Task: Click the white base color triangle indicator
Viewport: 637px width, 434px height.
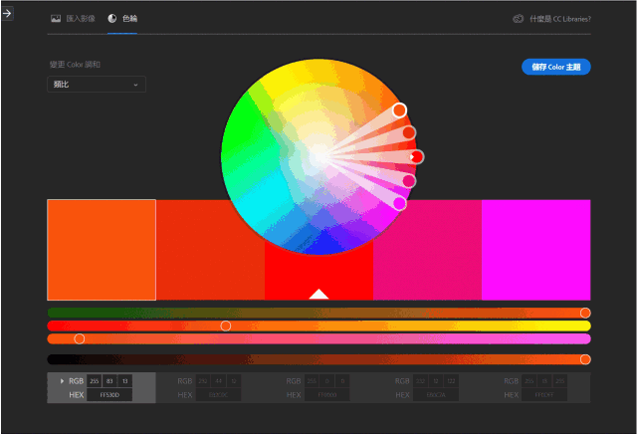Action: [x=318, y=295]
